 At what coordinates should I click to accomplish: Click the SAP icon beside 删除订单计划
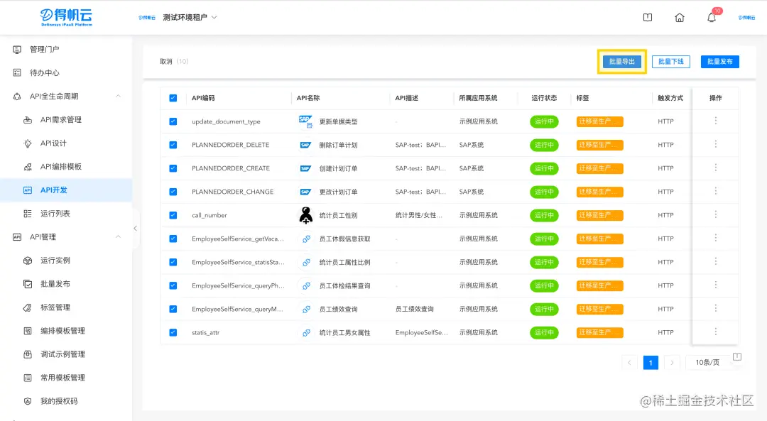pyautogui.click(x=305, y=146)
